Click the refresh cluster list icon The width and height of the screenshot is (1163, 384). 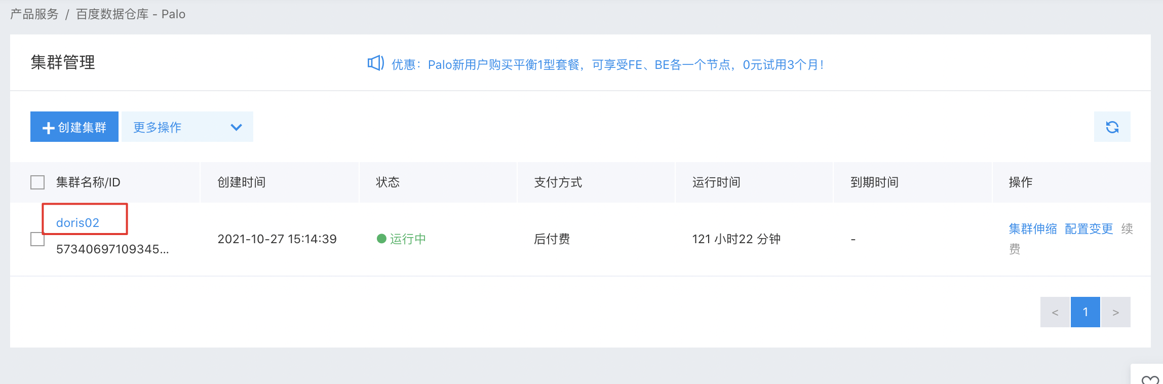pos(1112,127)
